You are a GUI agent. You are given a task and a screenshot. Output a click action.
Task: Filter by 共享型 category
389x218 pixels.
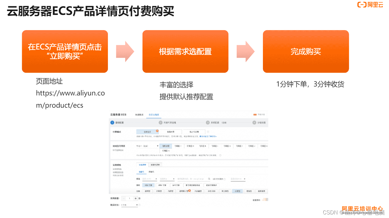(x=238, y=191)
